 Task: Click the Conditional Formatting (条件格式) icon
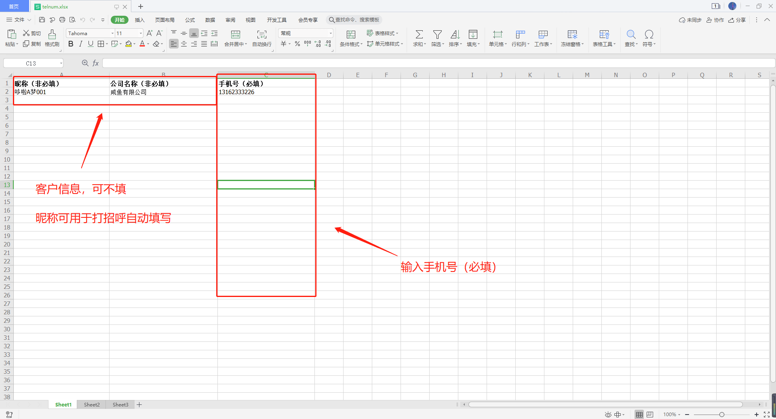point(351,35)
